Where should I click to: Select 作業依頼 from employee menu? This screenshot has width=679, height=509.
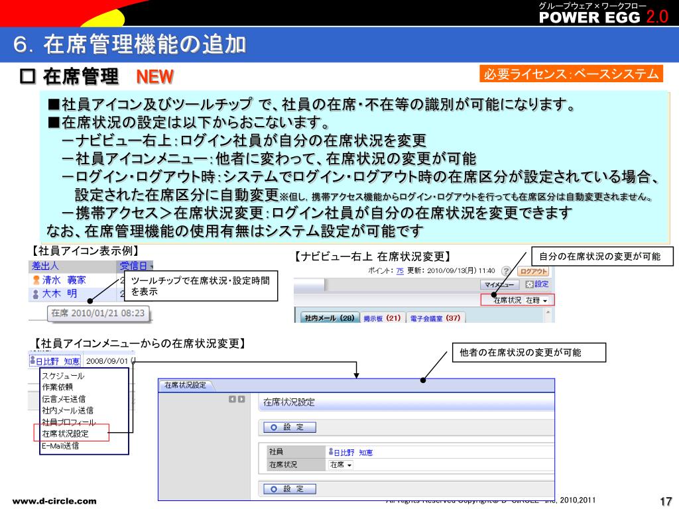pyautogui.click(x=57, y=387)
